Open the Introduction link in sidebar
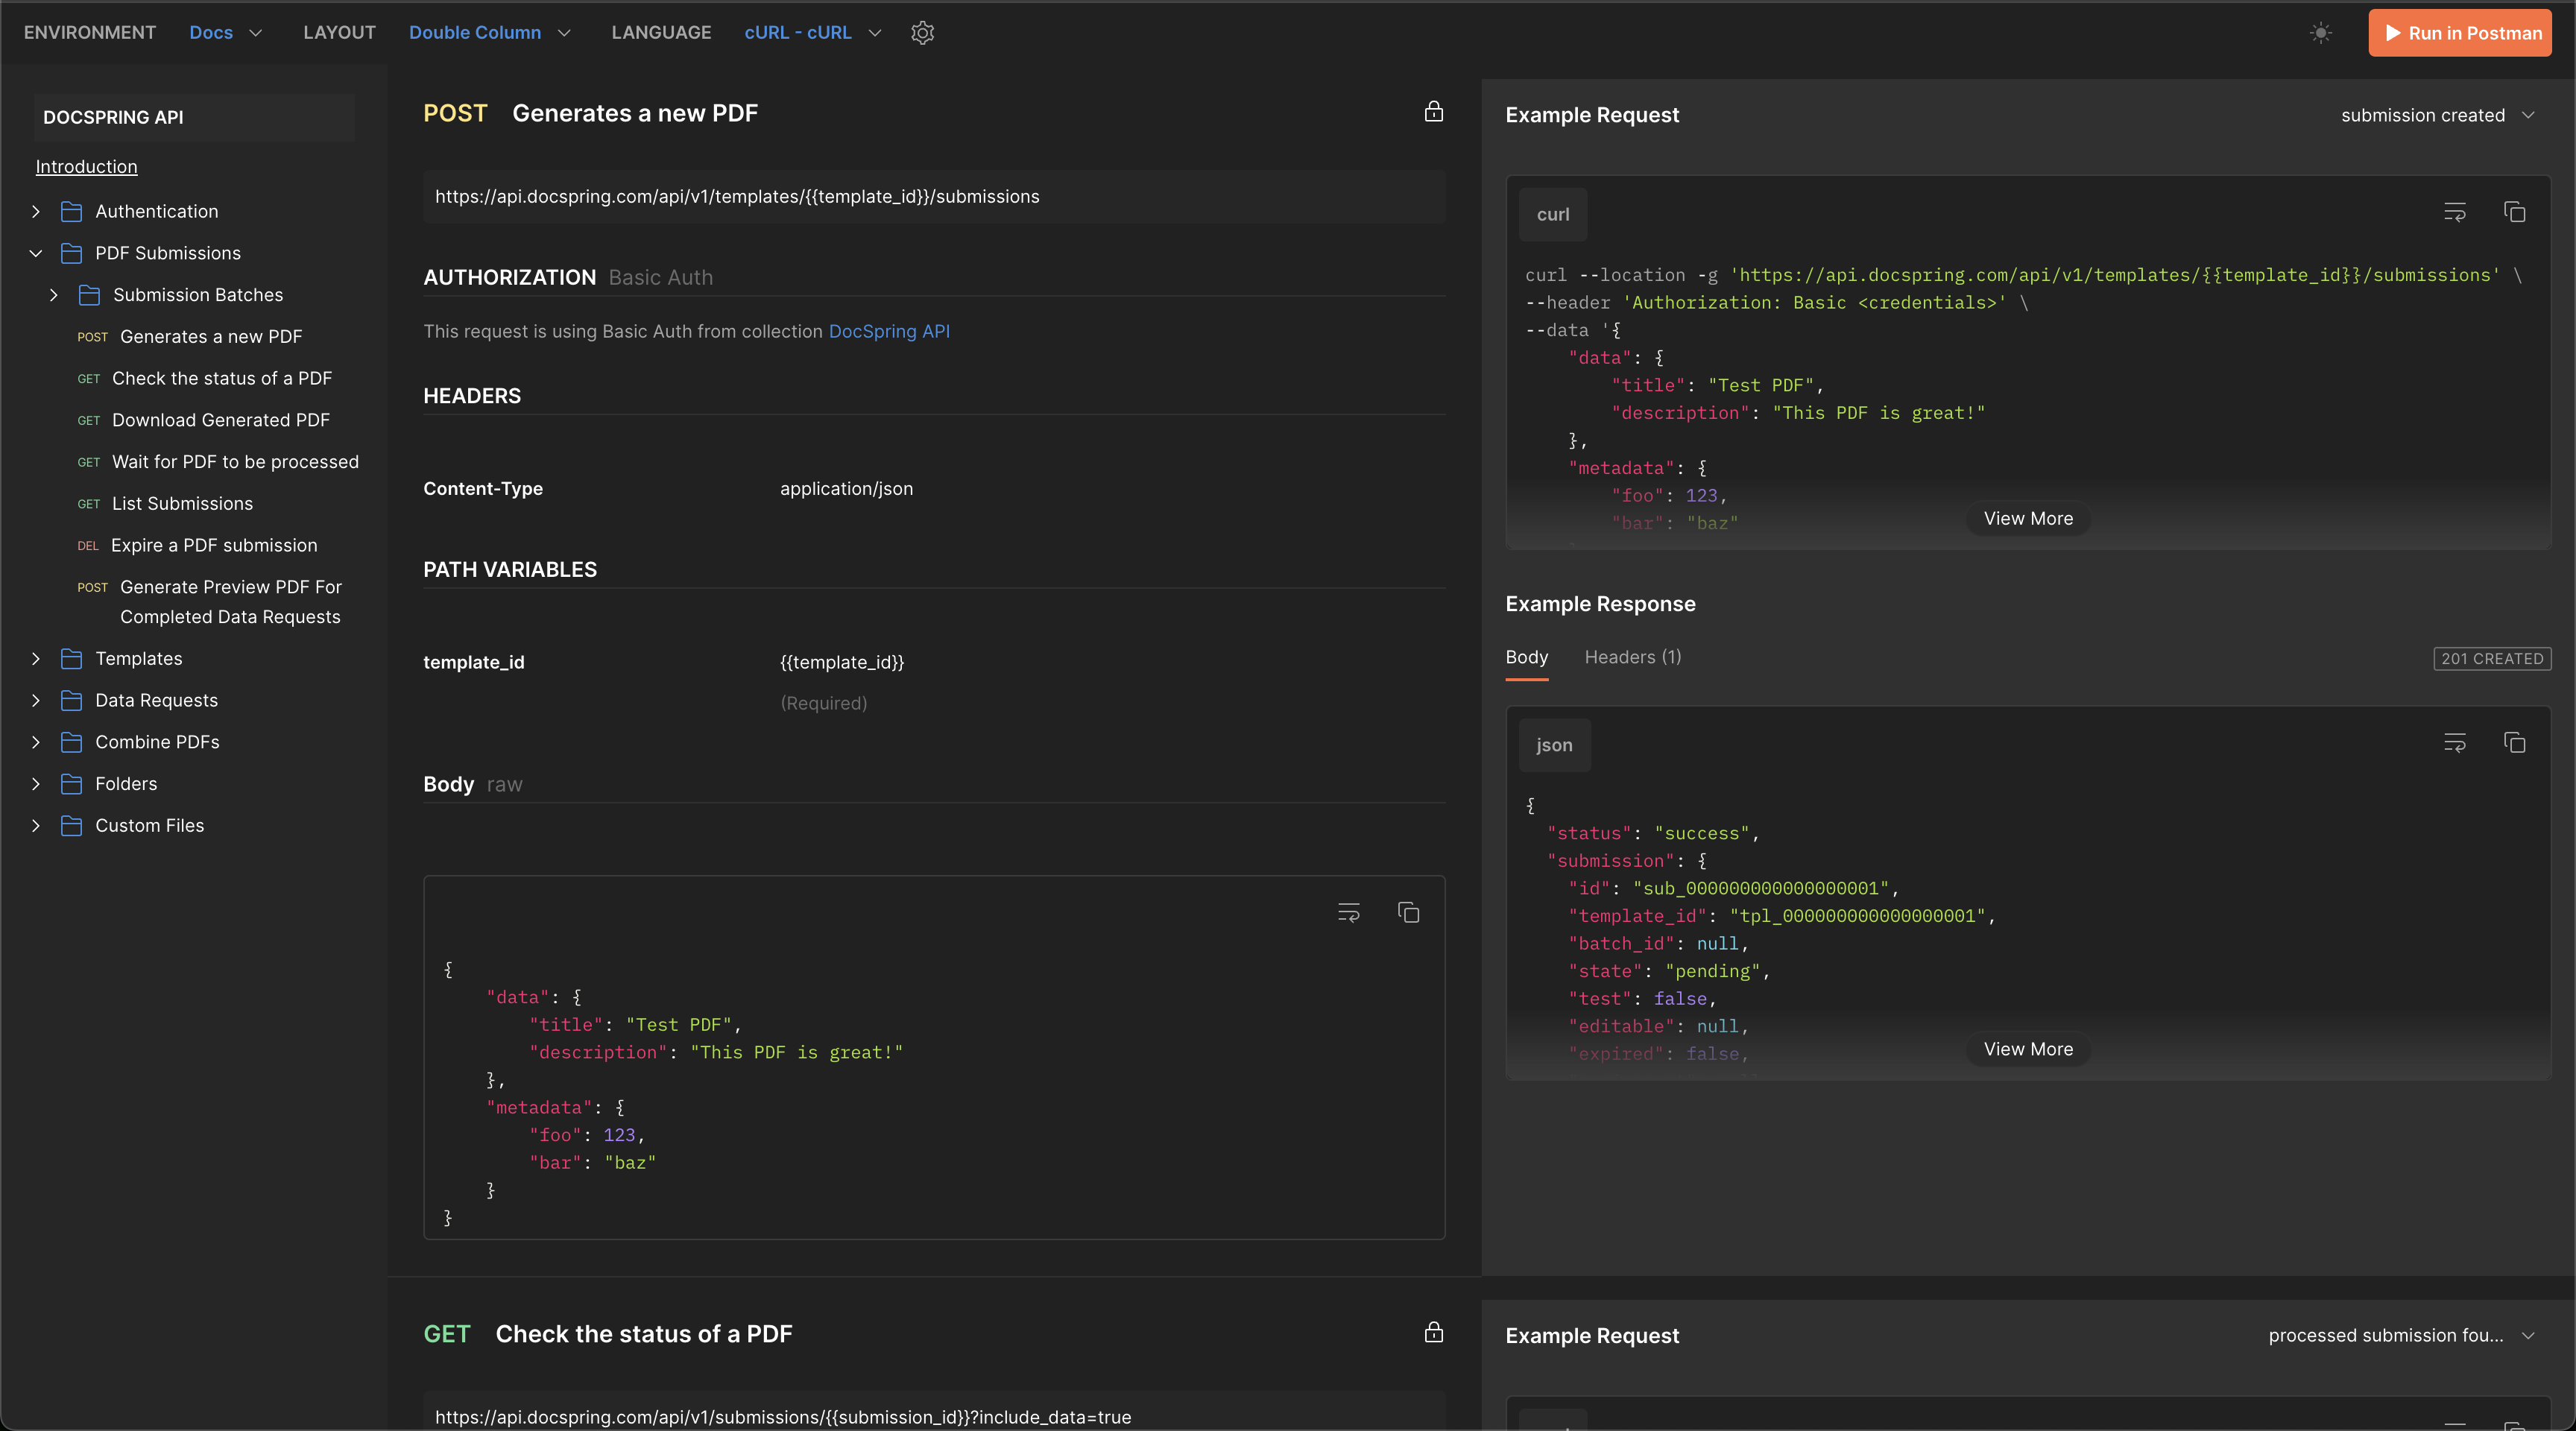 pos(87,167)
